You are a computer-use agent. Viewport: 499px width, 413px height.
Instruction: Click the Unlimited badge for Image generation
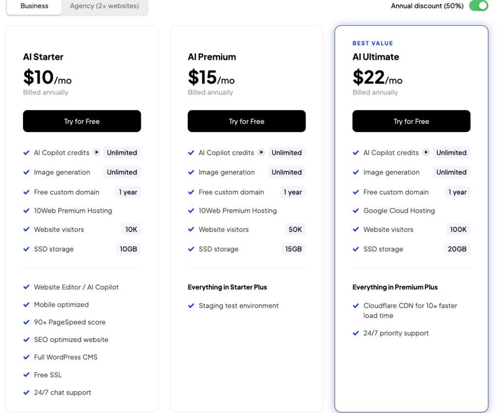(x=122, y=172)
